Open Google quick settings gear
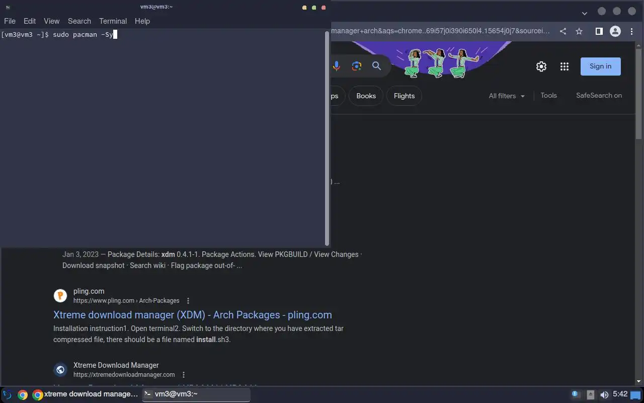644x403 pixels. pyautogui.click(x=541, y=66)
